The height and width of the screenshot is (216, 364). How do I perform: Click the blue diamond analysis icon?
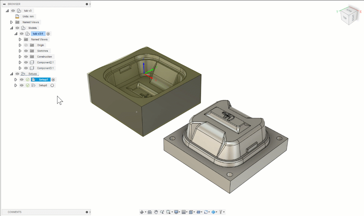pos(213,212)
